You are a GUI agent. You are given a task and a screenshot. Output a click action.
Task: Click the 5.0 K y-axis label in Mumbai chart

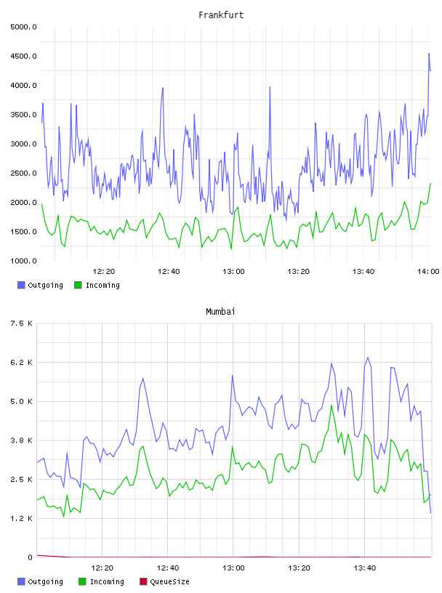point(21,402)
